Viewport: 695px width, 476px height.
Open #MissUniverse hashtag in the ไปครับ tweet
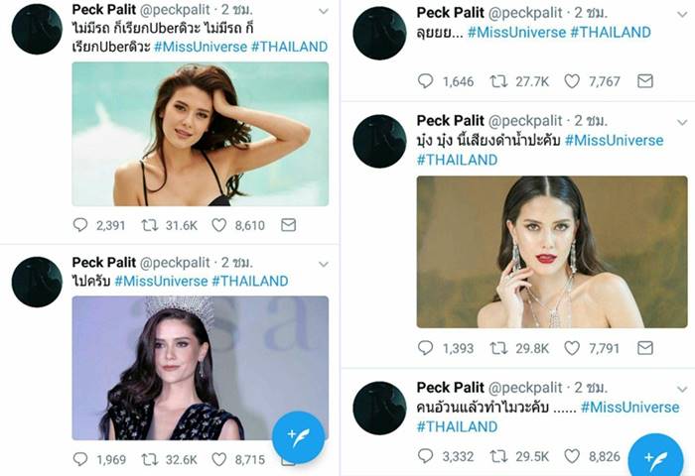(x=161, y=281)
